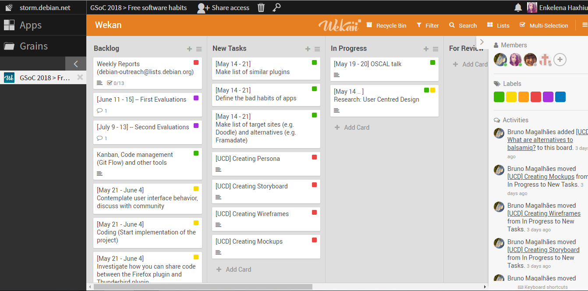Click the Backlog list title
588x291 pixels.
click(x=106, y=49)
